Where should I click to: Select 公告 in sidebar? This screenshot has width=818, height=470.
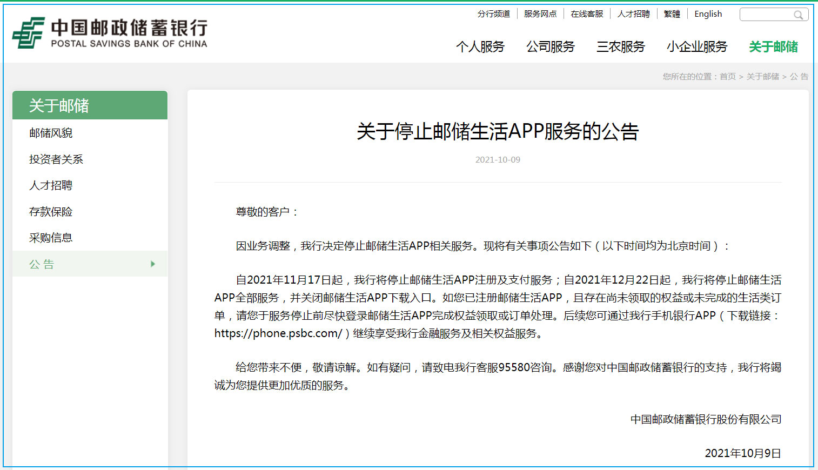point(90,264)
